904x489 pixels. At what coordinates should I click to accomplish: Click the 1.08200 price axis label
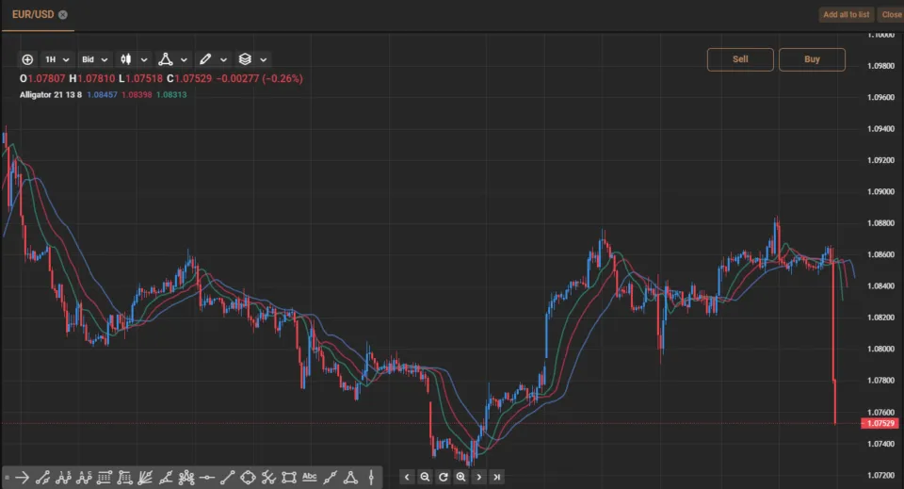tap(880, 318)
